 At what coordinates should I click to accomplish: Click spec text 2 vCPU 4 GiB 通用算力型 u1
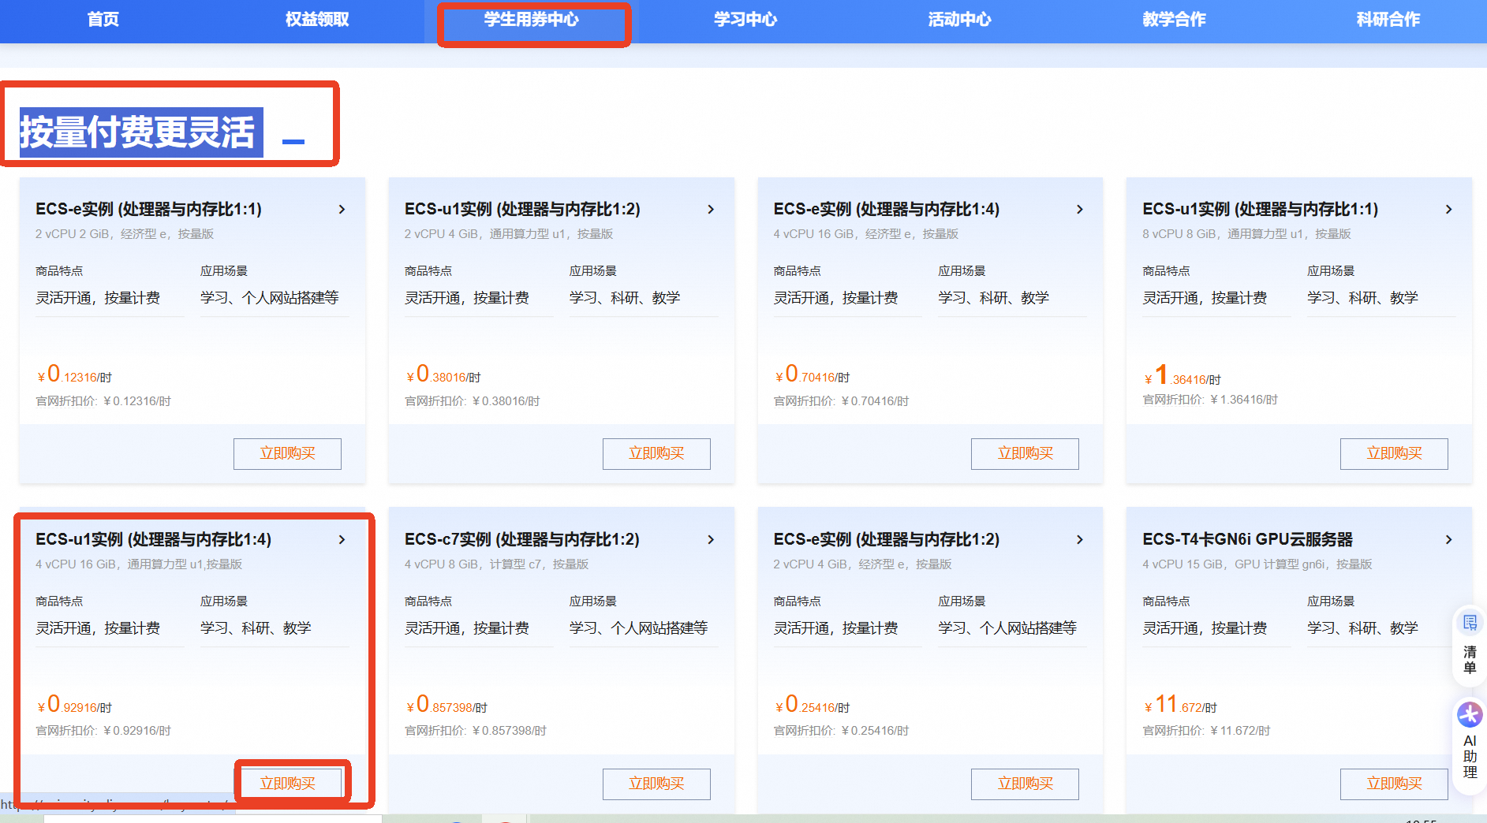point(509,234)
